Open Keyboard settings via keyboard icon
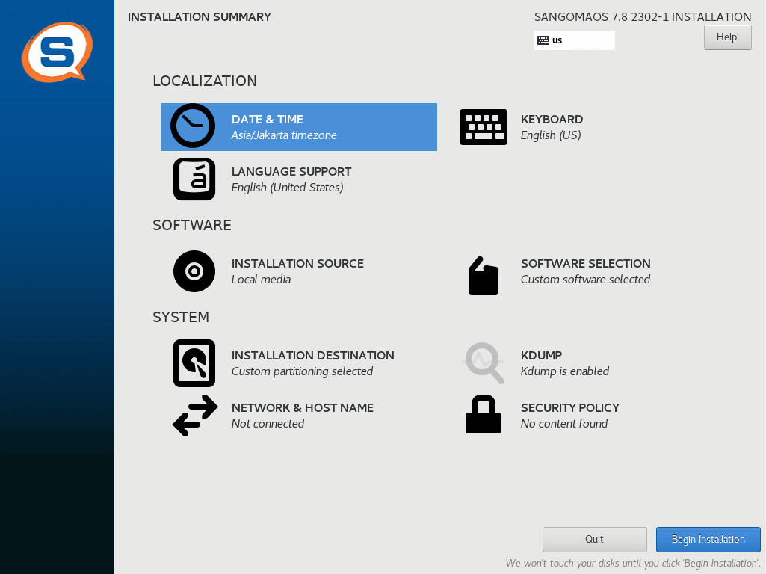The height and width of the screenshot is (574, 766). (x=483, y=127)
